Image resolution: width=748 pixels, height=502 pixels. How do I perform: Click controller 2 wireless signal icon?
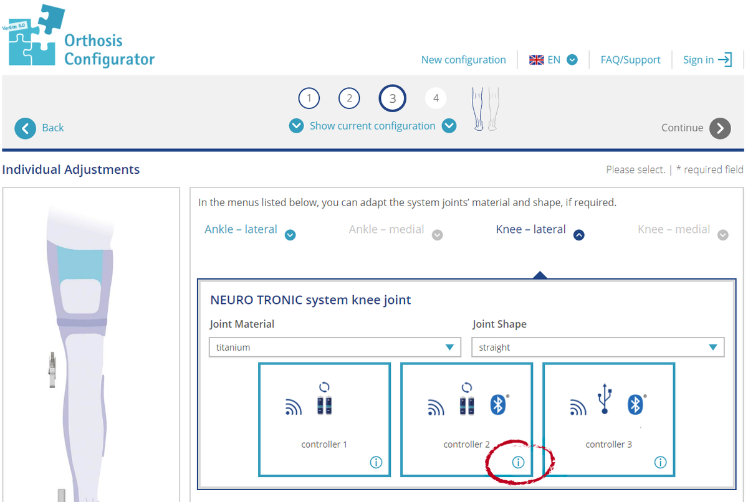436,407
